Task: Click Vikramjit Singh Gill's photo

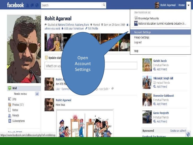Action: click(147, 82)
